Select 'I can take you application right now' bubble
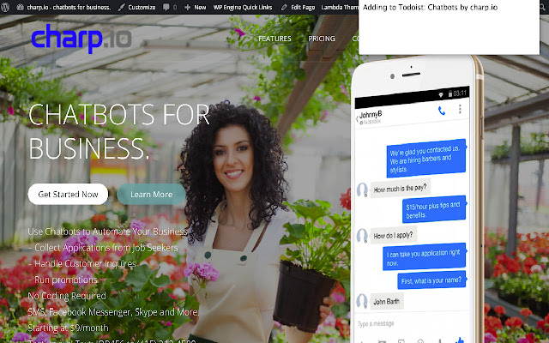 point(425,256)
